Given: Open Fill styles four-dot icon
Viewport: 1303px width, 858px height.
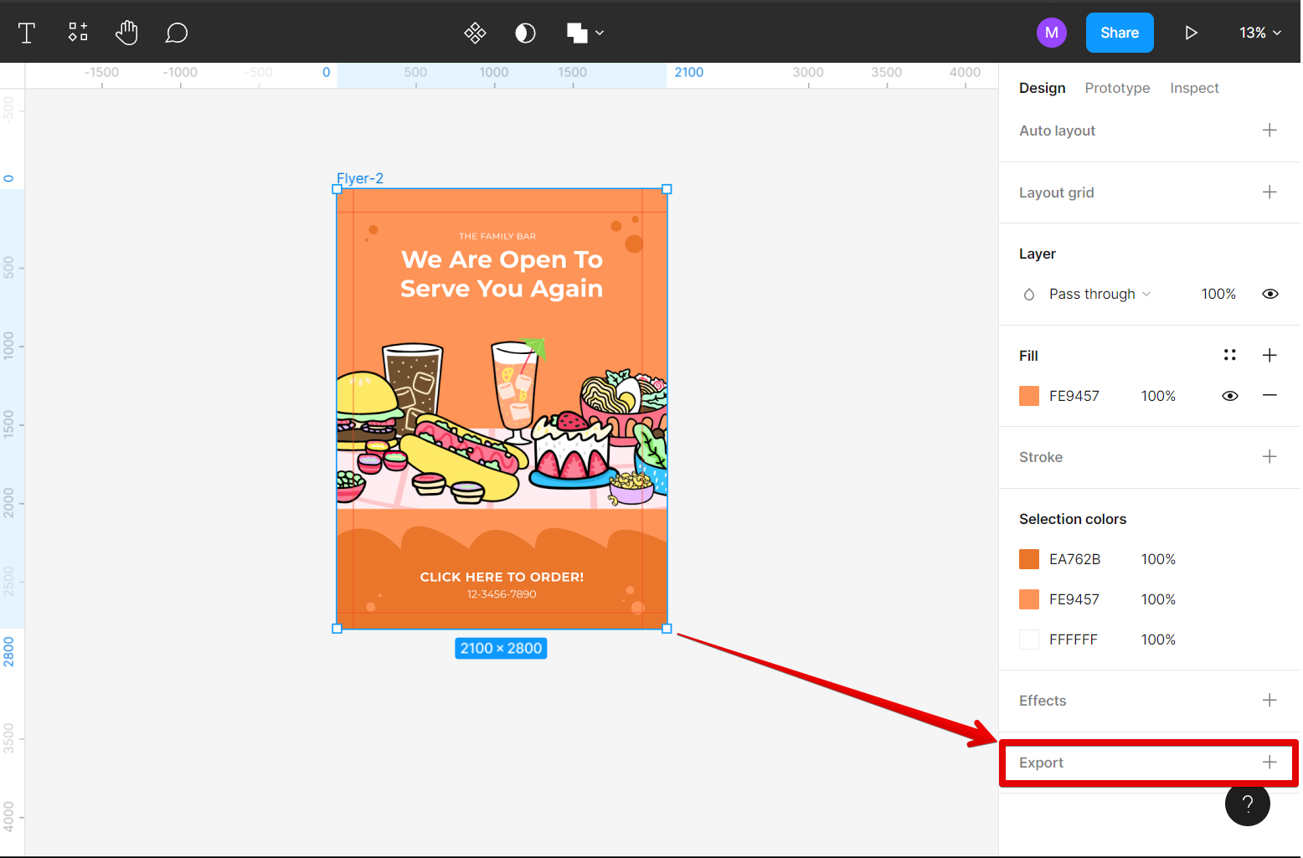Looking at the screenshot, I should [x=1229, y=355].
